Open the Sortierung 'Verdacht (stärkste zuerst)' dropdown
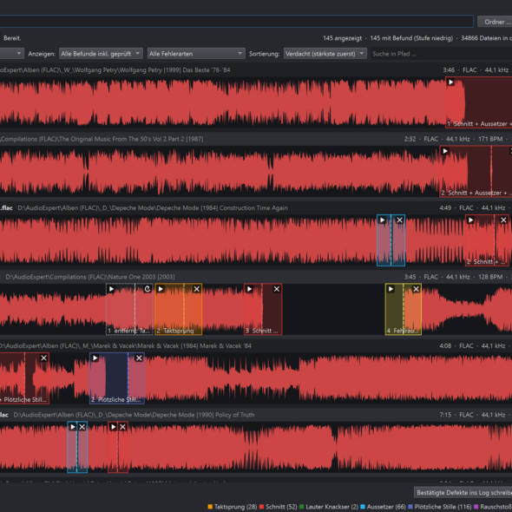512x512 pixels. coord(325,54)
